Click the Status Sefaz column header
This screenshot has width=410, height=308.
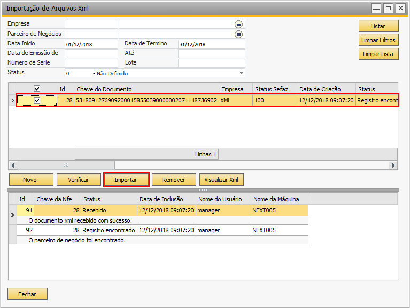pyautogui.click(x=275, y=89)
